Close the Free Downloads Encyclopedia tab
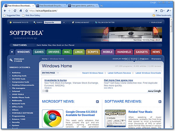 (65, 6)
